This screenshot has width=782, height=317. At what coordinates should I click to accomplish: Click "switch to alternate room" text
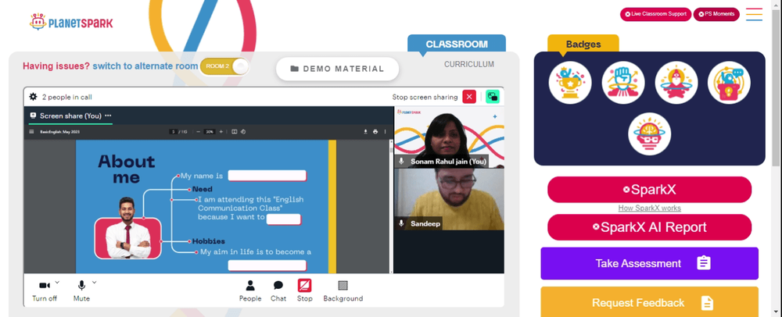coord(145,66)
